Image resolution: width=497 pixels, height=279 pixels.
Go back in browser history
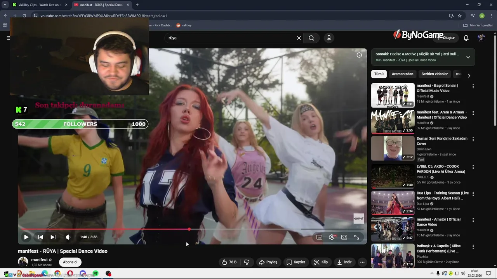click(5, 16)
